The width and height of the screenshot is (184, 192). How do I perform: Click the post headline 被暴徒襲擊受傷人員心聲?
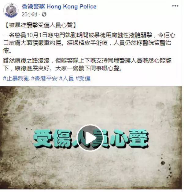tap(41, 25)
